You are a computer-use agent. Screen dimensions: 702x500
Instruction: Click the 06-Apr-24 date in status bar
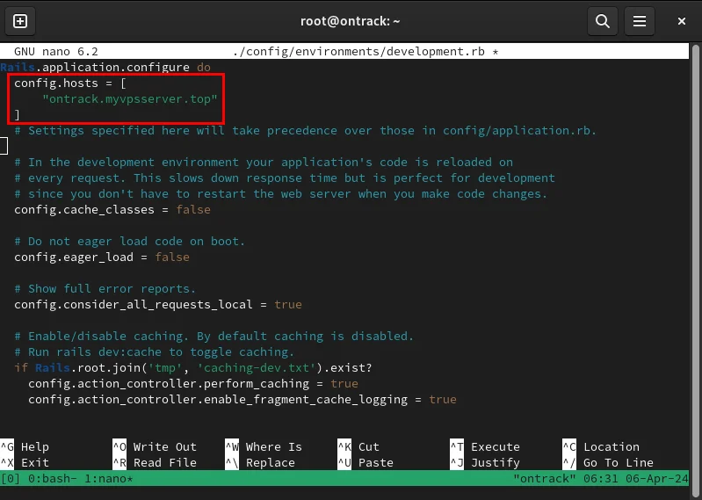pyautogui.click(x=657, y=479)
